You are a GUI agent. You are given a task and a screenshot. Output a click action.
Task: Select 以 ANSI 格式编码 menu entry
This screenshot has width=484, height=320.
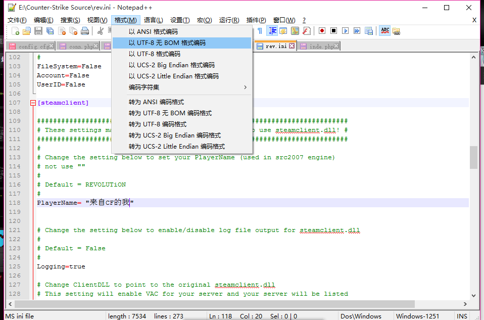(x=182, y=31)
